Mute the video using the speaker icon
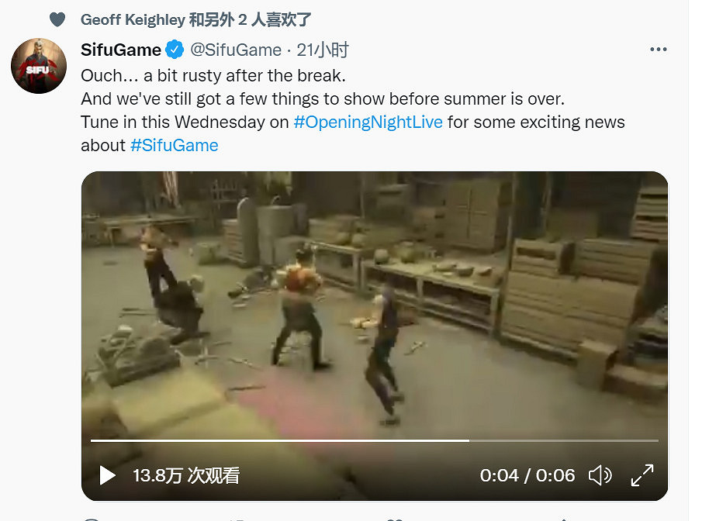The width and height of the screenshot is (709, 521). 600,475
